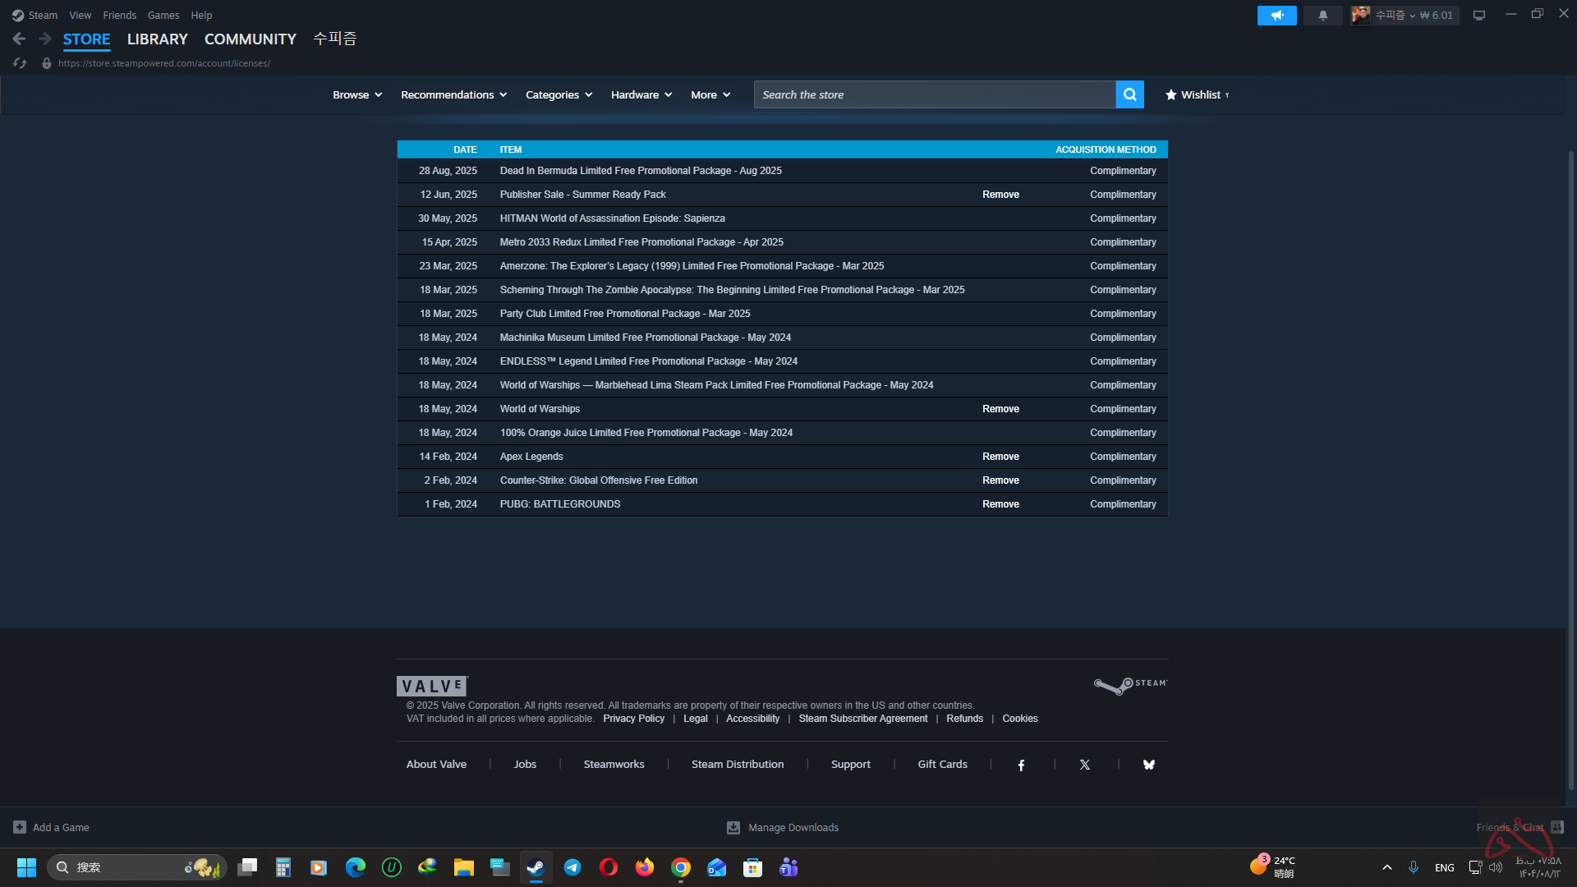This screenshot has height=887, width=1577.
Task: Toggle Big Picture mode monitor icon
Action: tap(1478, 16)
